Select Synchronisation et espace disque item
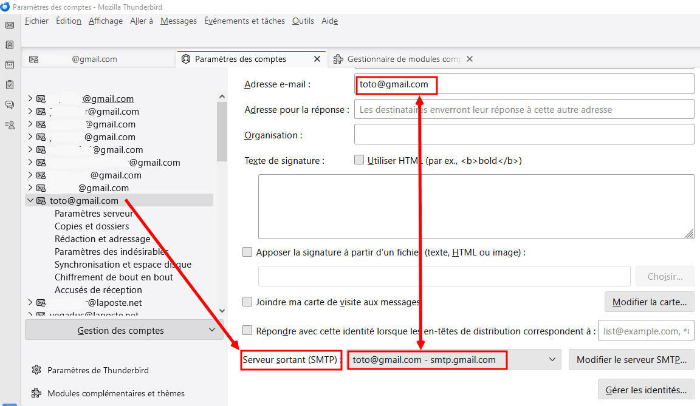This screenshot has width=700, height=406. click(x=123, y=265)
